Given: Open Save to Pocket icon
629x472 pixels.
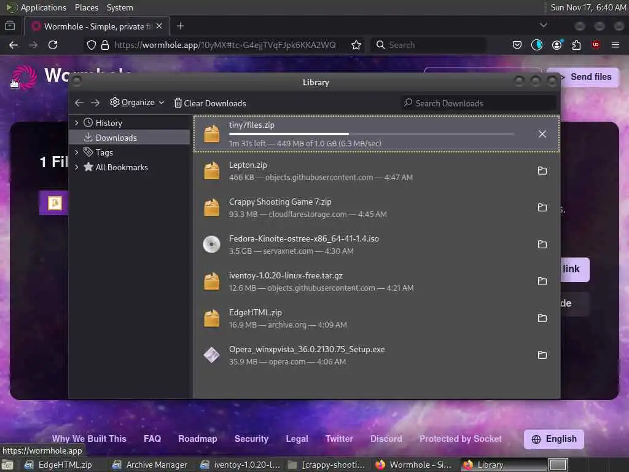Looking at the screenshot, I should (x=517, y=45).
